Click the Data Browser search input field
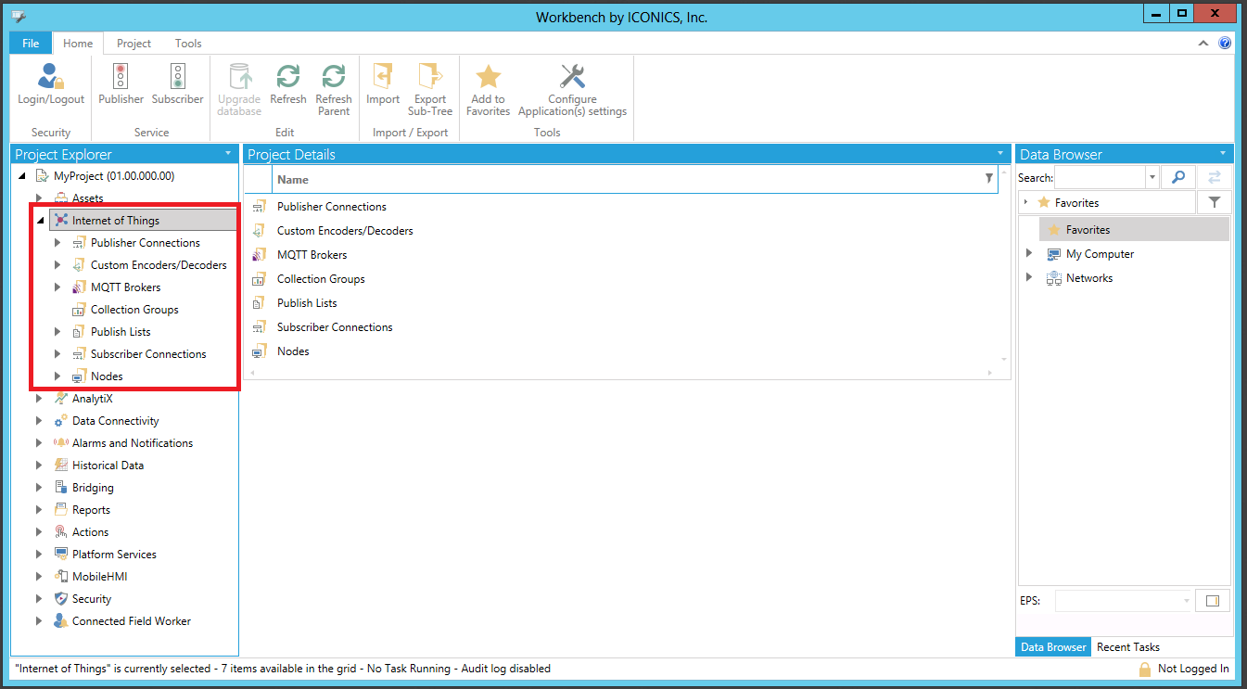This screenshot has height=689, width=1247. coord(1100,177)
